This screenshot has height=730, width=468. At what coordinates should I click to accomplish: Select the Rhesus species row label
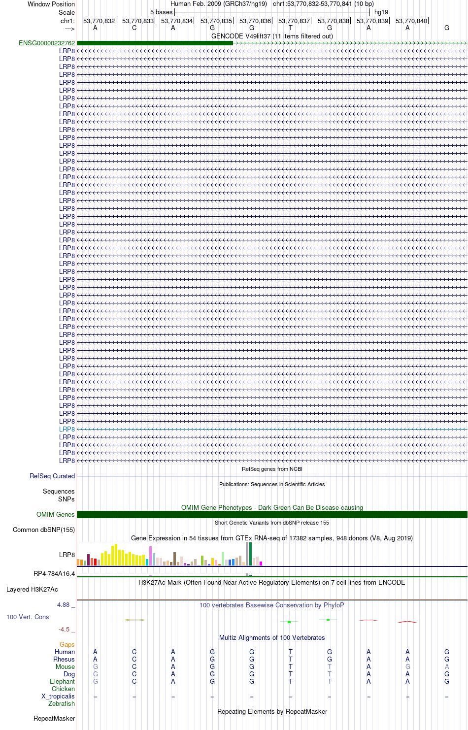(64, 660)
